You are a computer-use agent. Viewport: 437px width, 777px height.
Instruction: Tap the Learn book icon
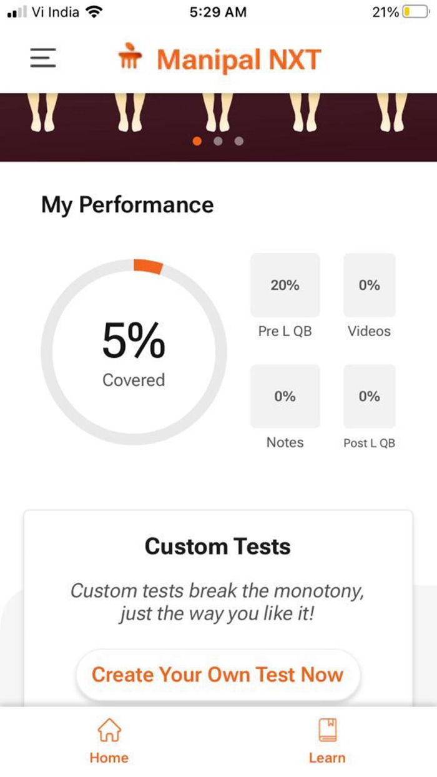327,729
